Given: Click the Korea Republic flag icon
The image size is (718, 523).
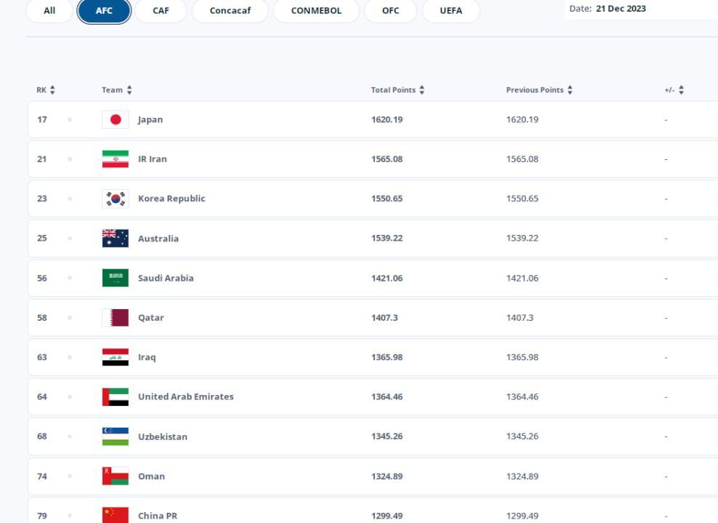Looking at the screenshot, I should (x=115, y=199).
